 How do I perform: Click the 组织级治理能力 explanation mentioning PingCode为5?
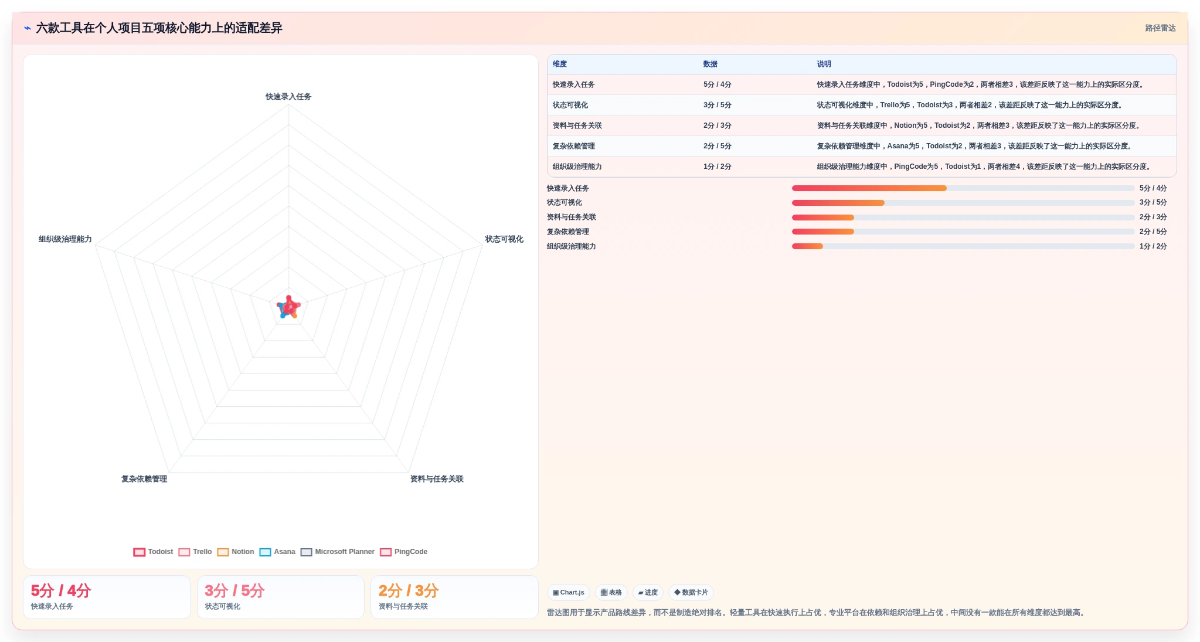click(984, 167)
